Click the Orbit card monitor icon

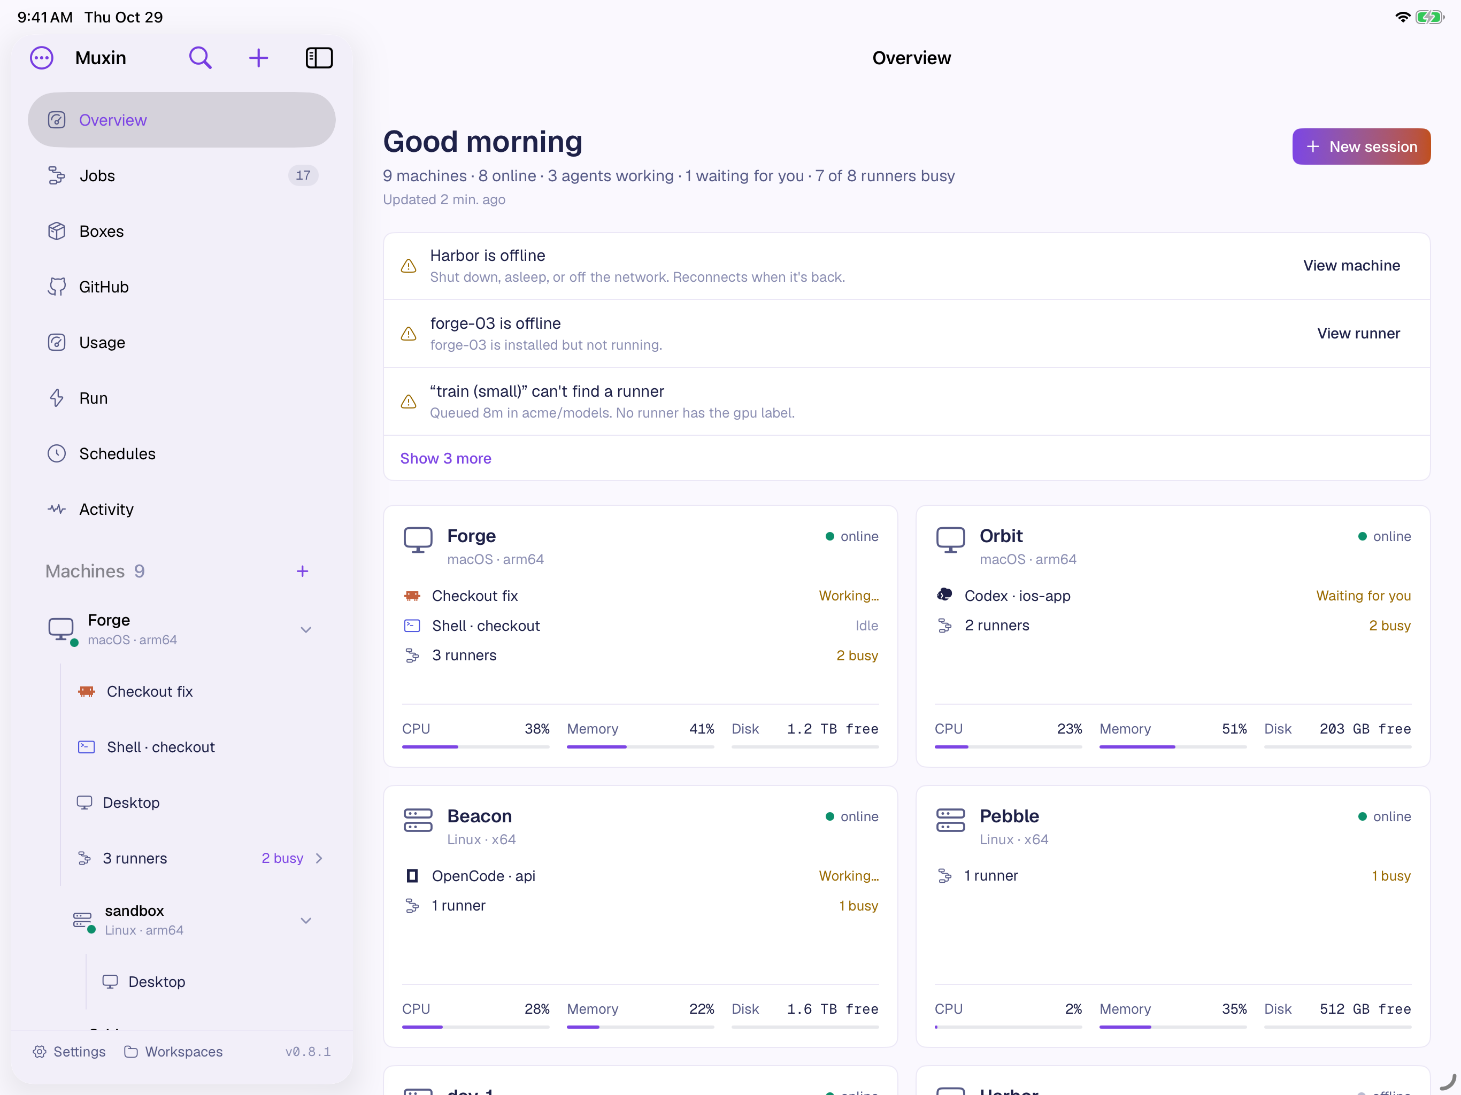(x=950, y=540)
